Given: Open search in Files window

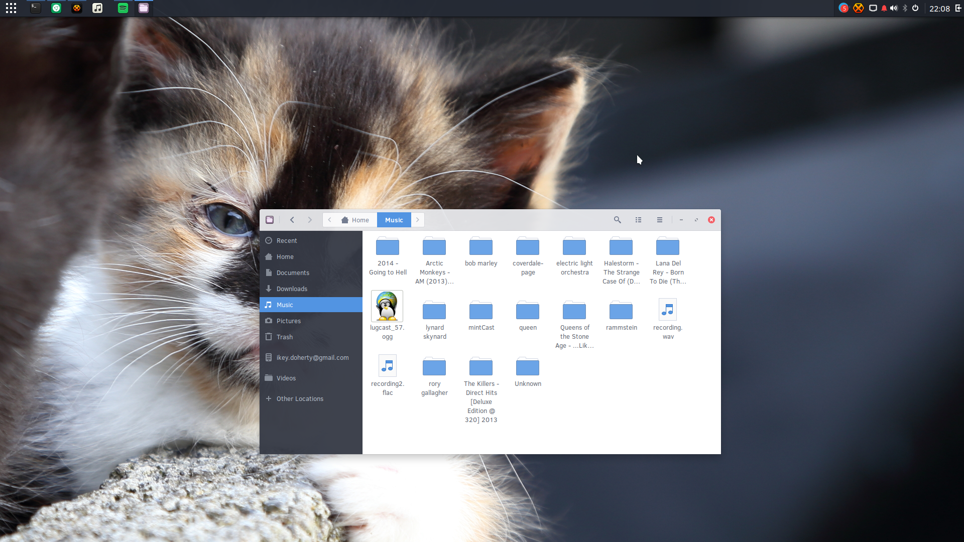Looking at the screenshot, I should (x=618, y=220).
